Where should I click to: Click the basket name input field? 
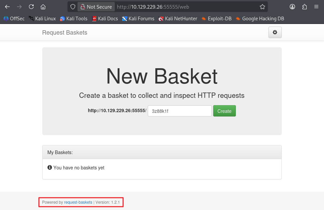pos(180,111)
